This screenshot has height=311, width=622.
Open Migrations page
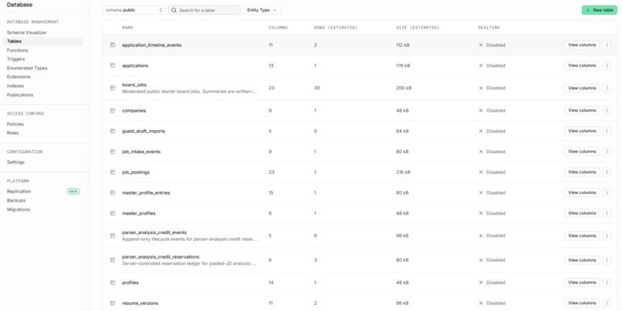point(19,209)
